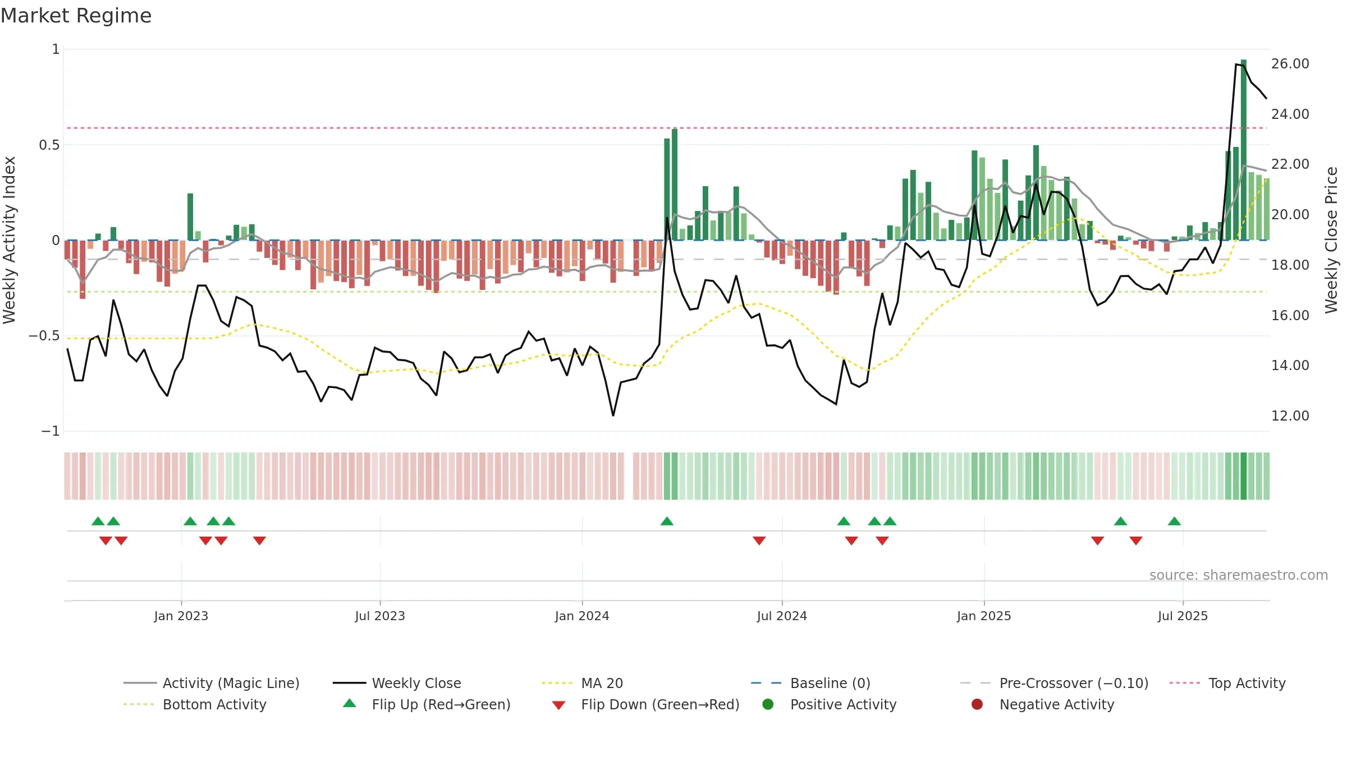Toggle Bottom Activity legend entry
1347x757 pixels.
[195, 704]
